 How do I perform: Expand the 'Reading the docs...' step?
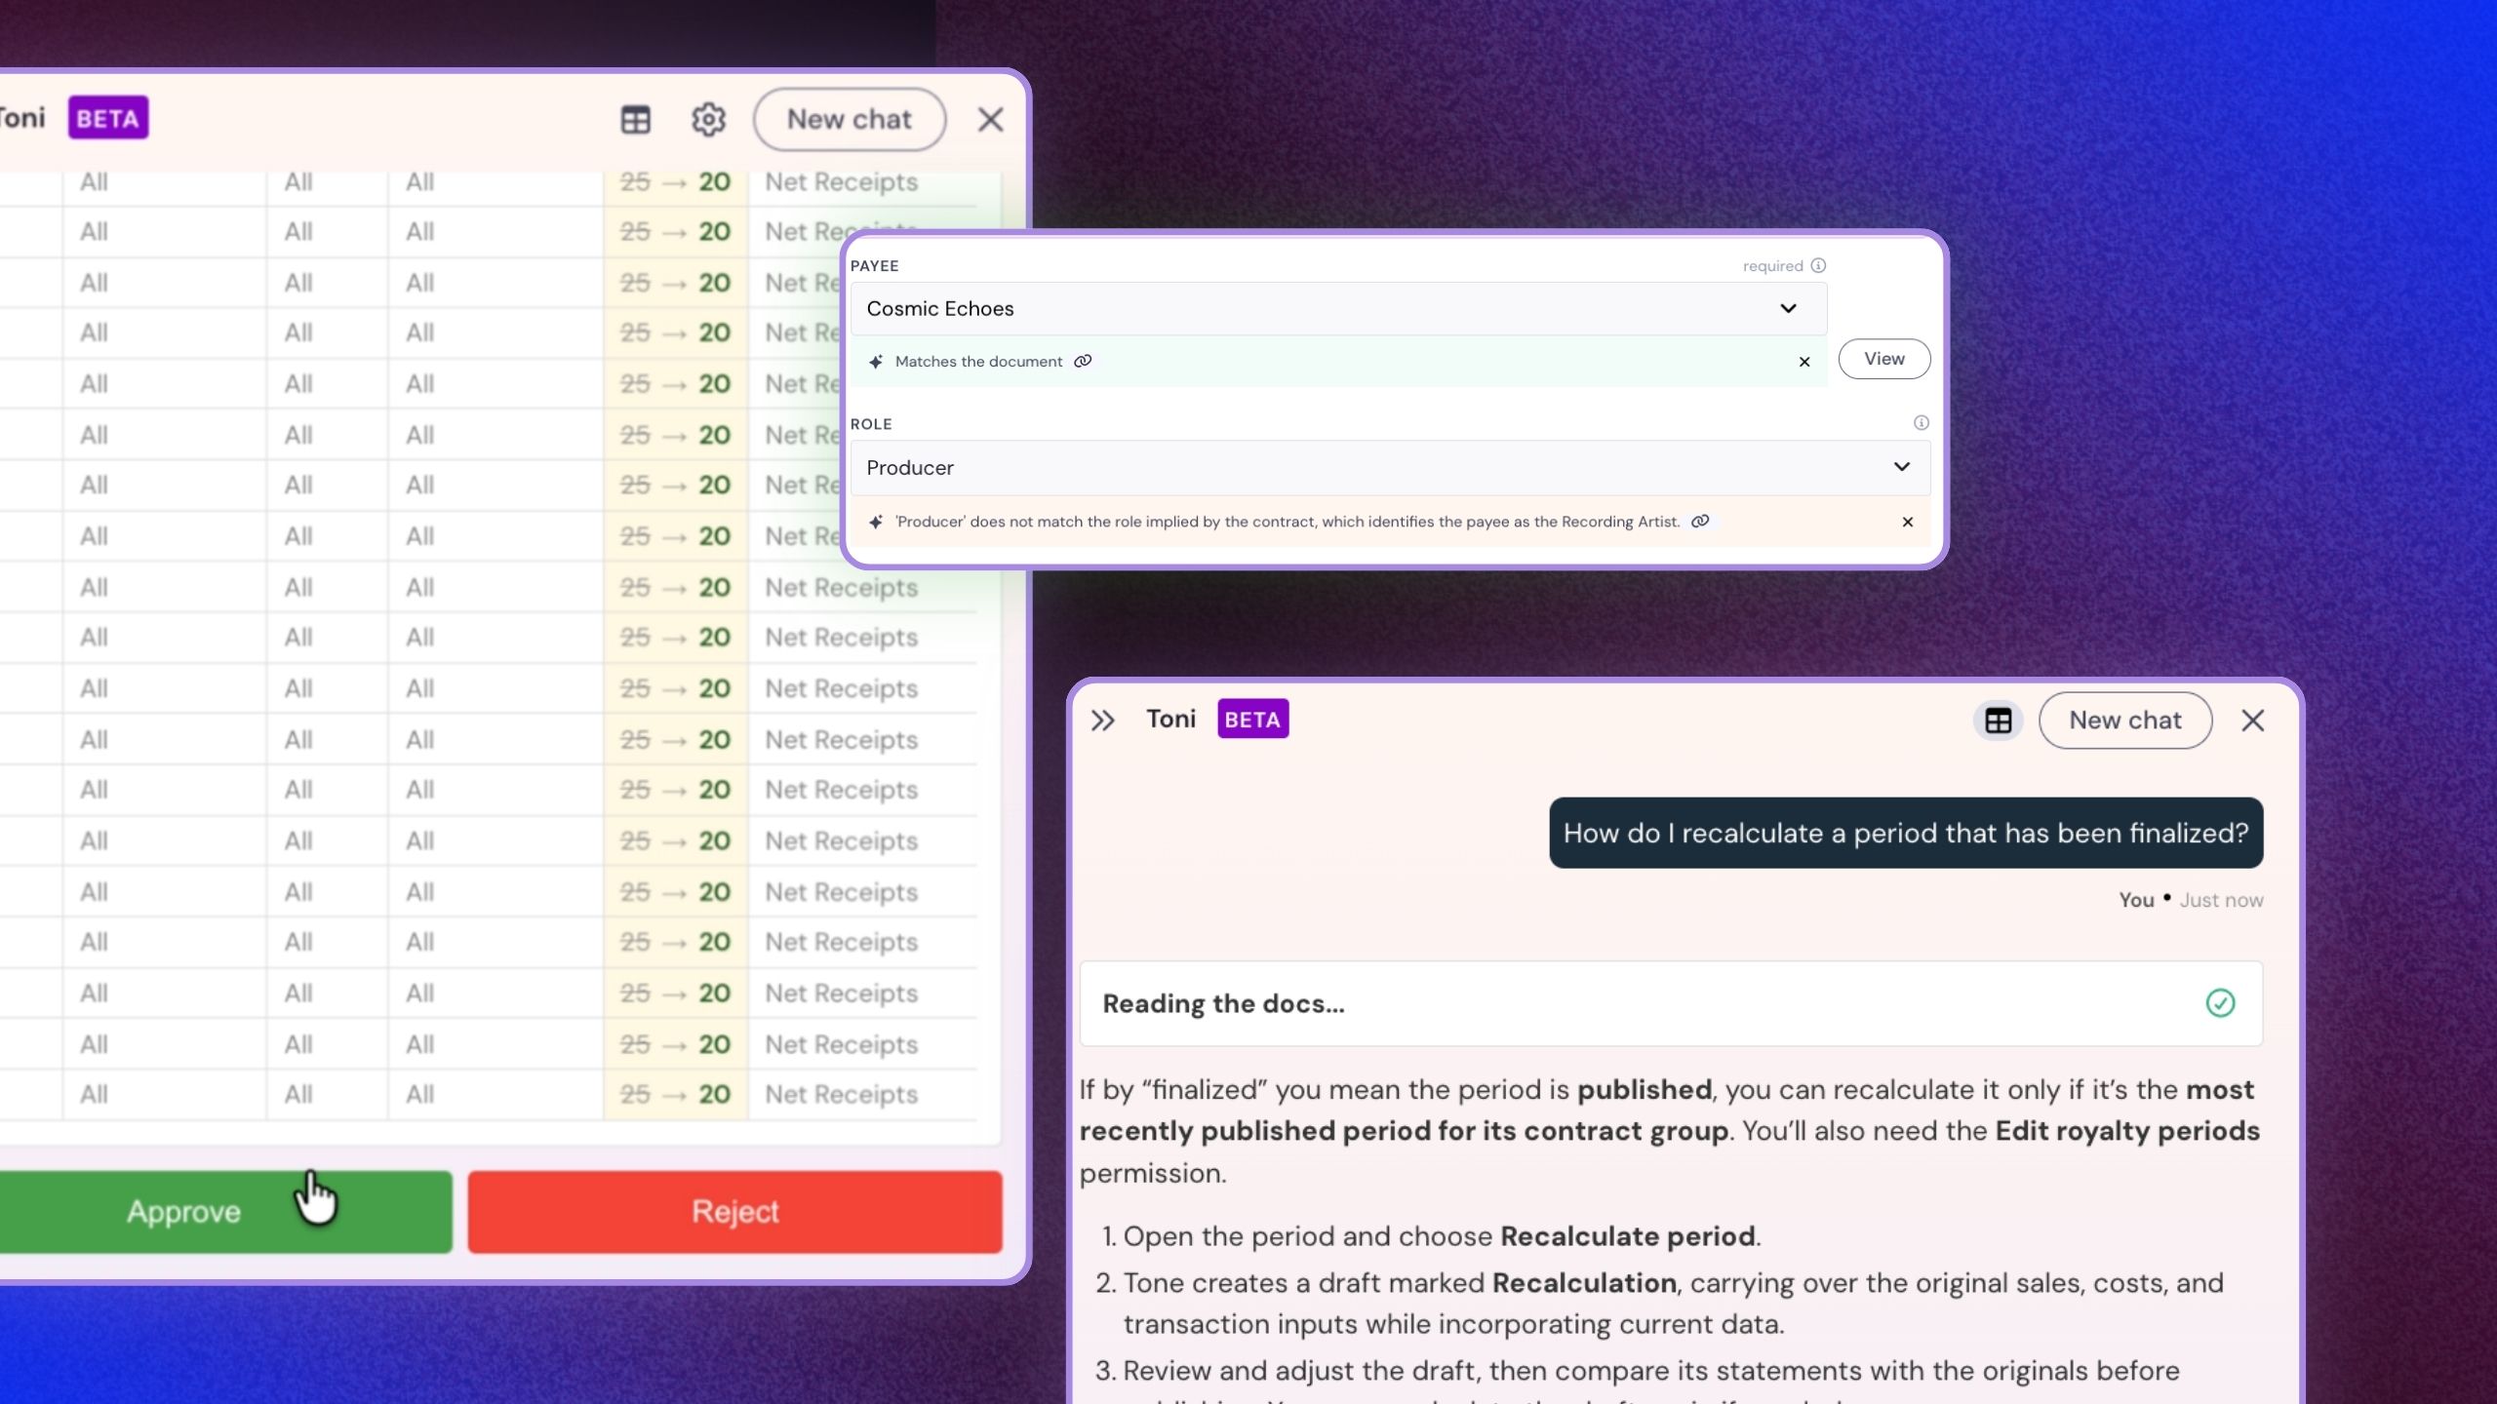pyautogui.click(x=1671, y=1003)
